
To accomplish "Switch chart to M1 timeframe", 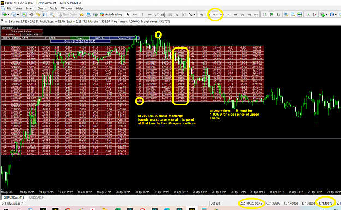I will pos(201,15).
